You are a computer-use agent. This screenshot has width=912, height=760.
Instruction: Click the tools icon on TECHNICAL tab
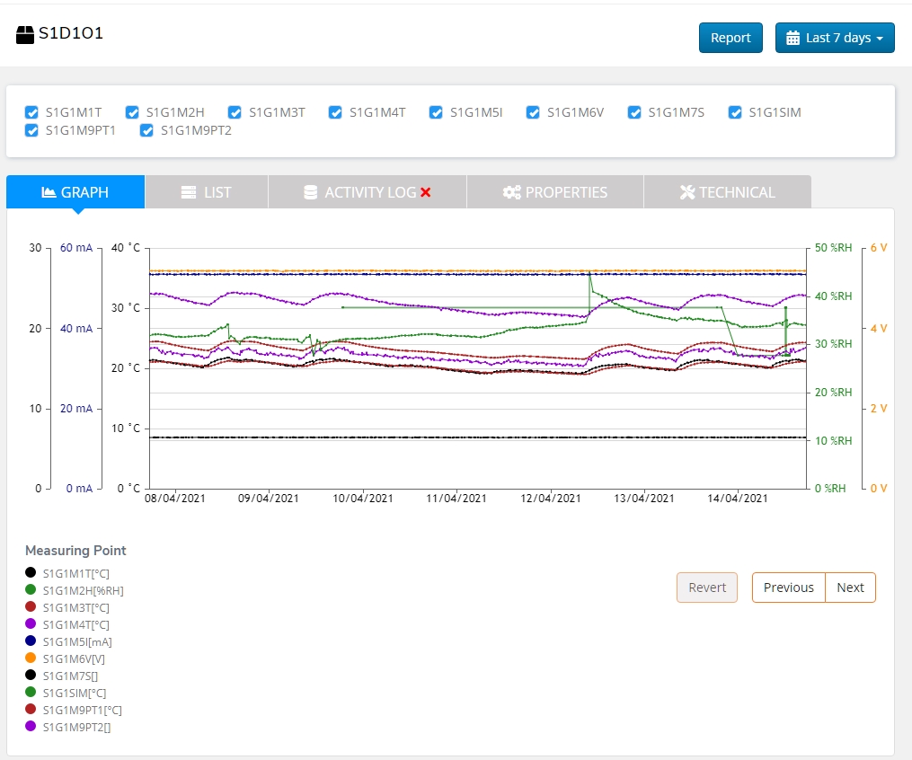(688, 192)
